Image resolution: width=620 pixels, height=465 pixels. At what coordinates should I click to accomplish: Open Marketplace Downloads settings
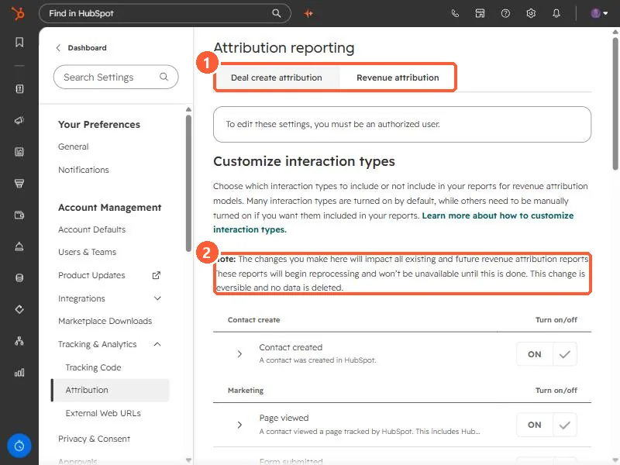(x=105, y=321)
